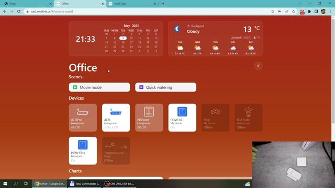335x188 pixels.
Task: Reload the current page
Action: [19, 11]
